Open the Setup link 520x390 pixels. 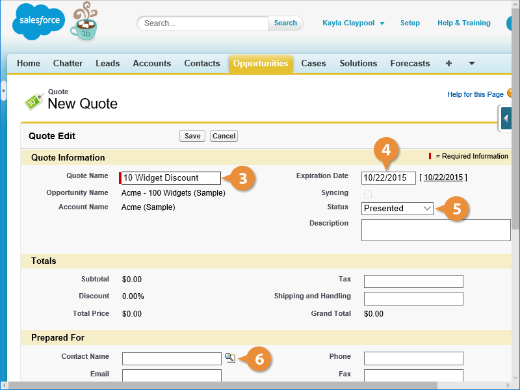pos(410,23)
